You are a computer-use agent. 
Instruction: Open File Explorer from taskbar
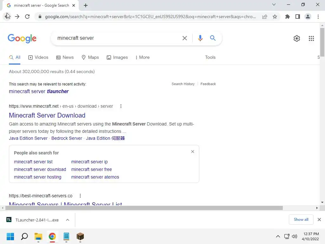point(38,236)
